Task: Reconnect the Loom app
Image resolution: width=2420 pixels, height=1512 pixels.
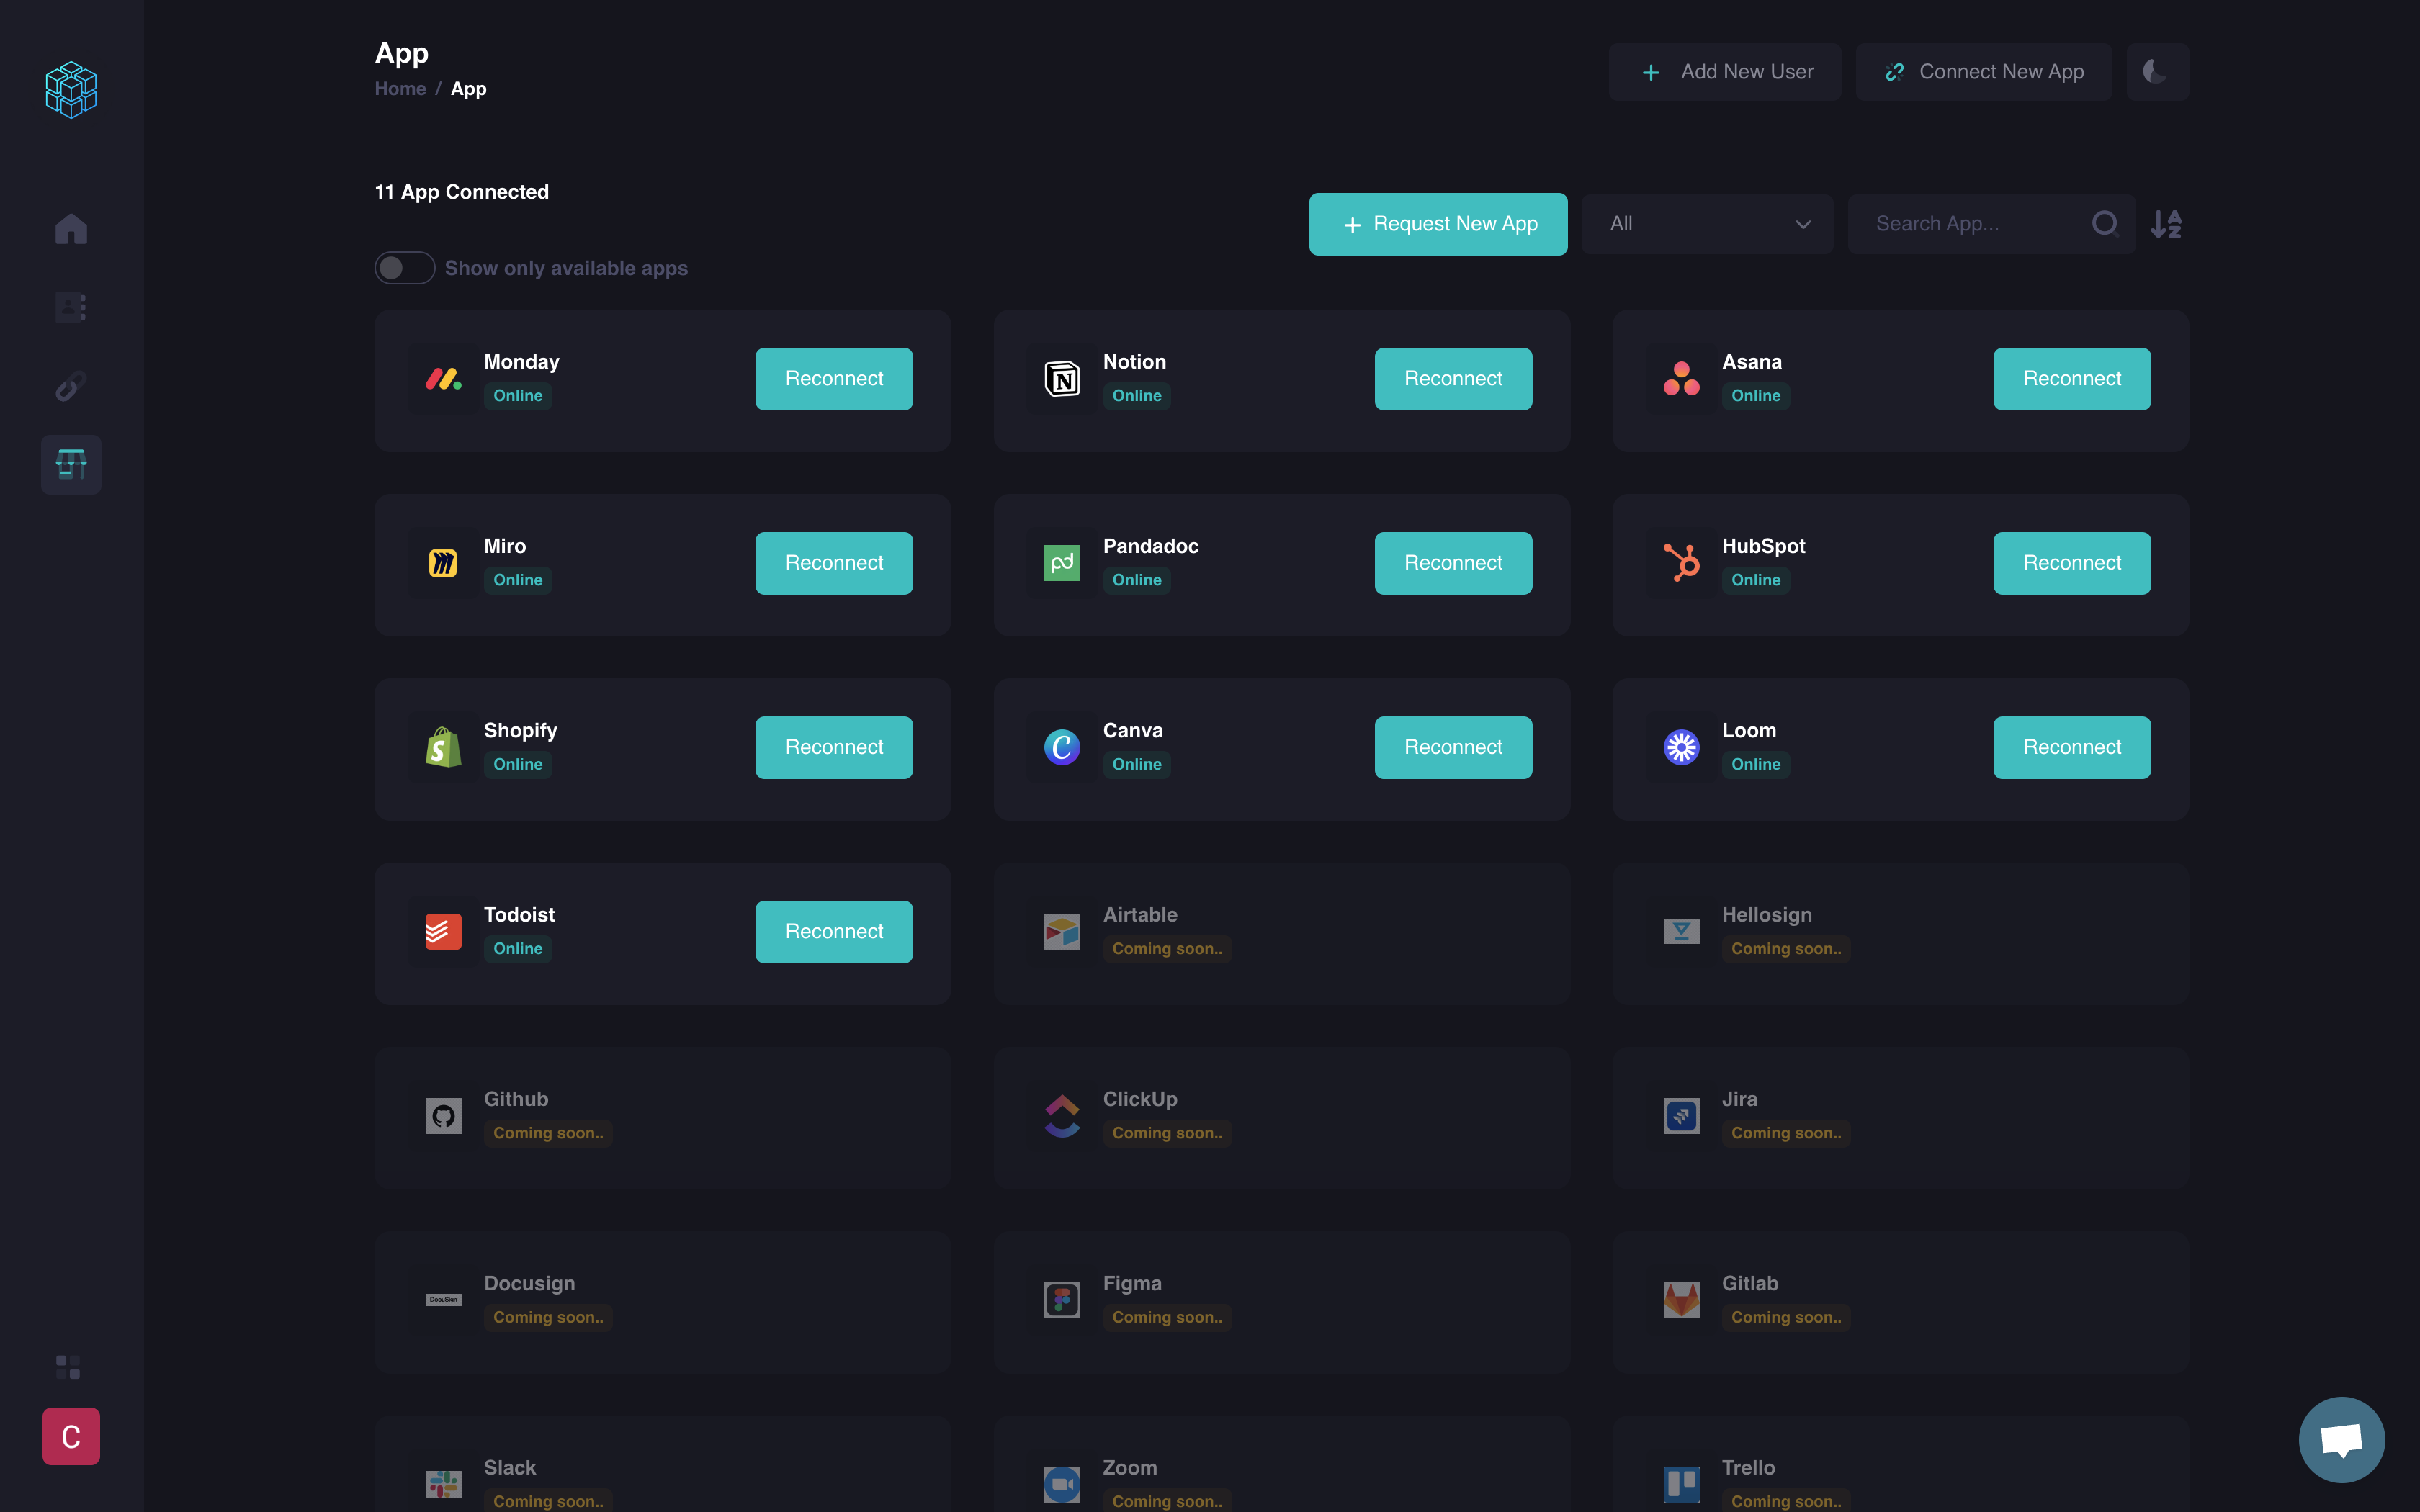Action: (2072, 747)
